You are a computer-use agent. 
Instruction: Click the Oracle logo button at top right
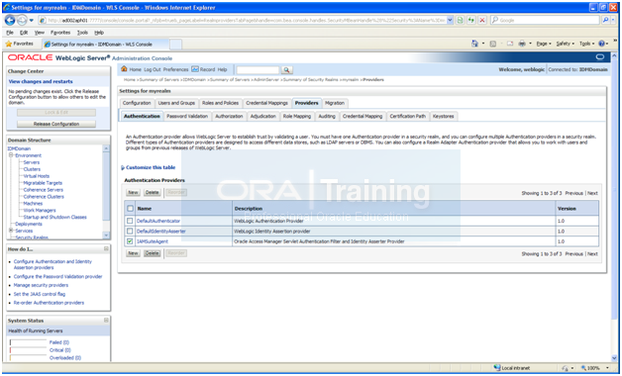tap(600, 57)
